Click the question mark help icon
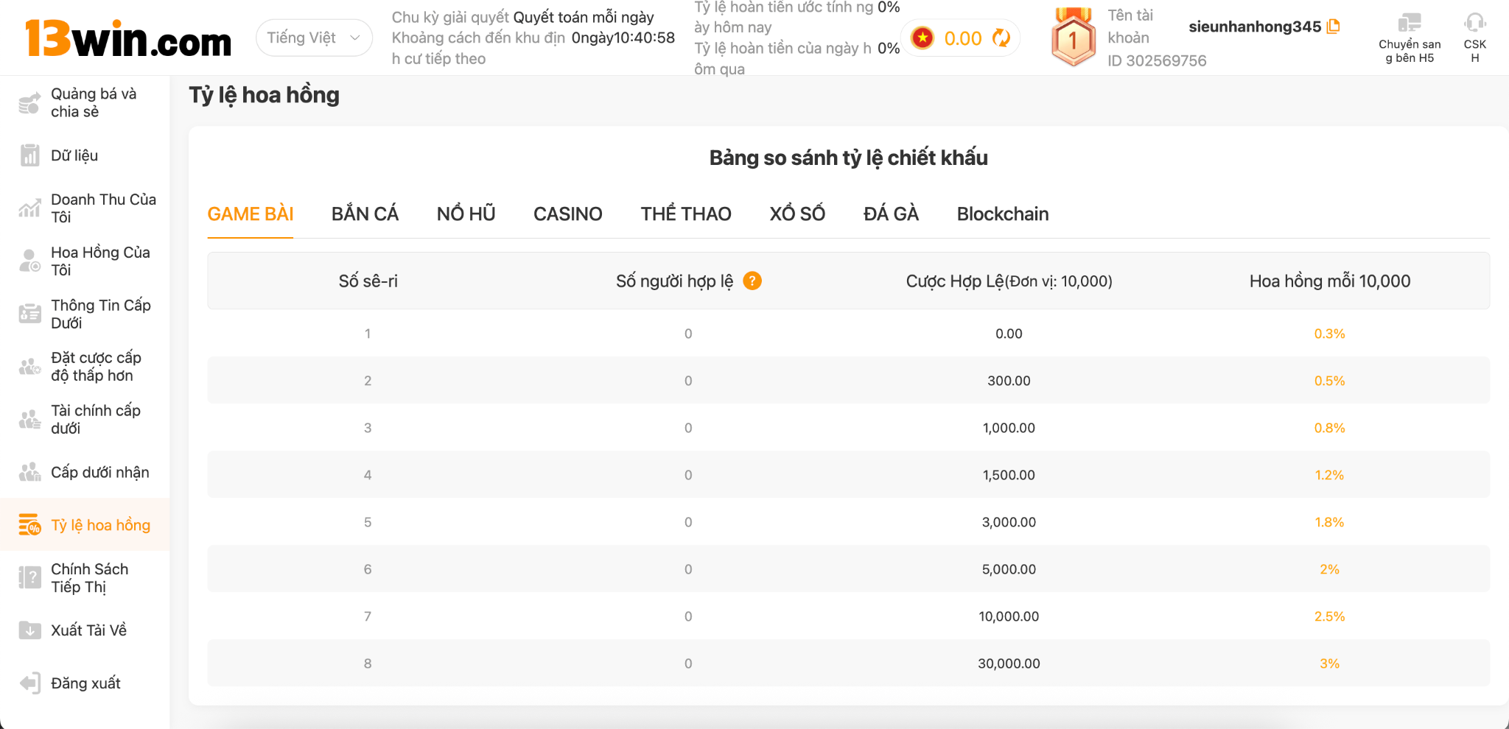 coord(752,281)
